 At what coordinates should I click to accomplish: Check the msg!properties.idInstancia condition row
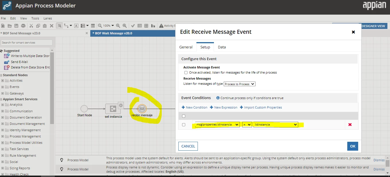[x=184, y=125]
